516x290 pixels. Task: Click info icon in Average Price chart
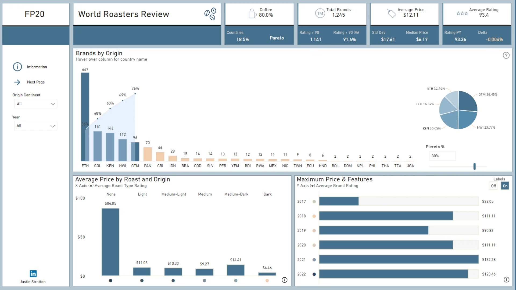[x=285, y=280]
